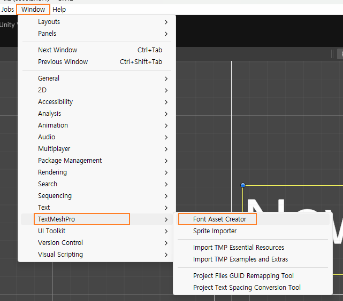The image size is (343, 301).
Task: Open the Multiplayer submenu
Action: 96,149
